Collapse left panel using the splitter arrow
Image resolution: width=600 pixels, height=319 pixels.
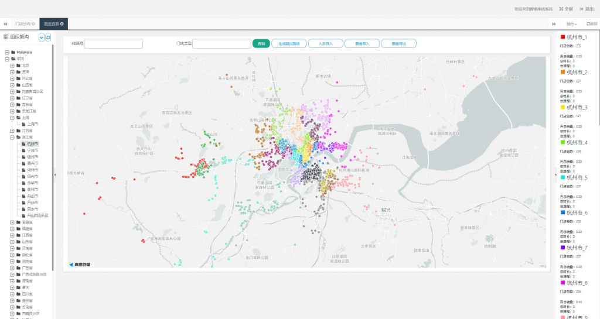click(54, 174)
